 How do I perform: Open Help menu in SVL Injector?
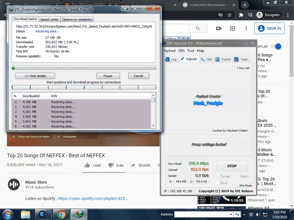click(200, 51)
